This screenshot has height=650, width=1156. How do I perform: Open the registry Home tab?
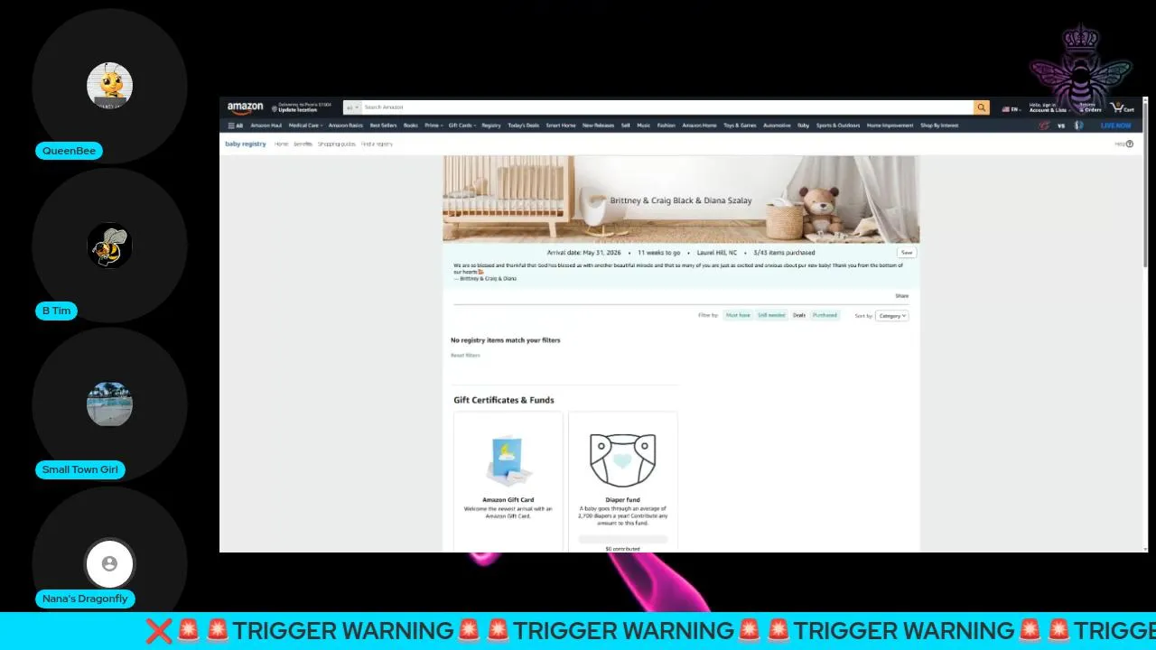281,144
